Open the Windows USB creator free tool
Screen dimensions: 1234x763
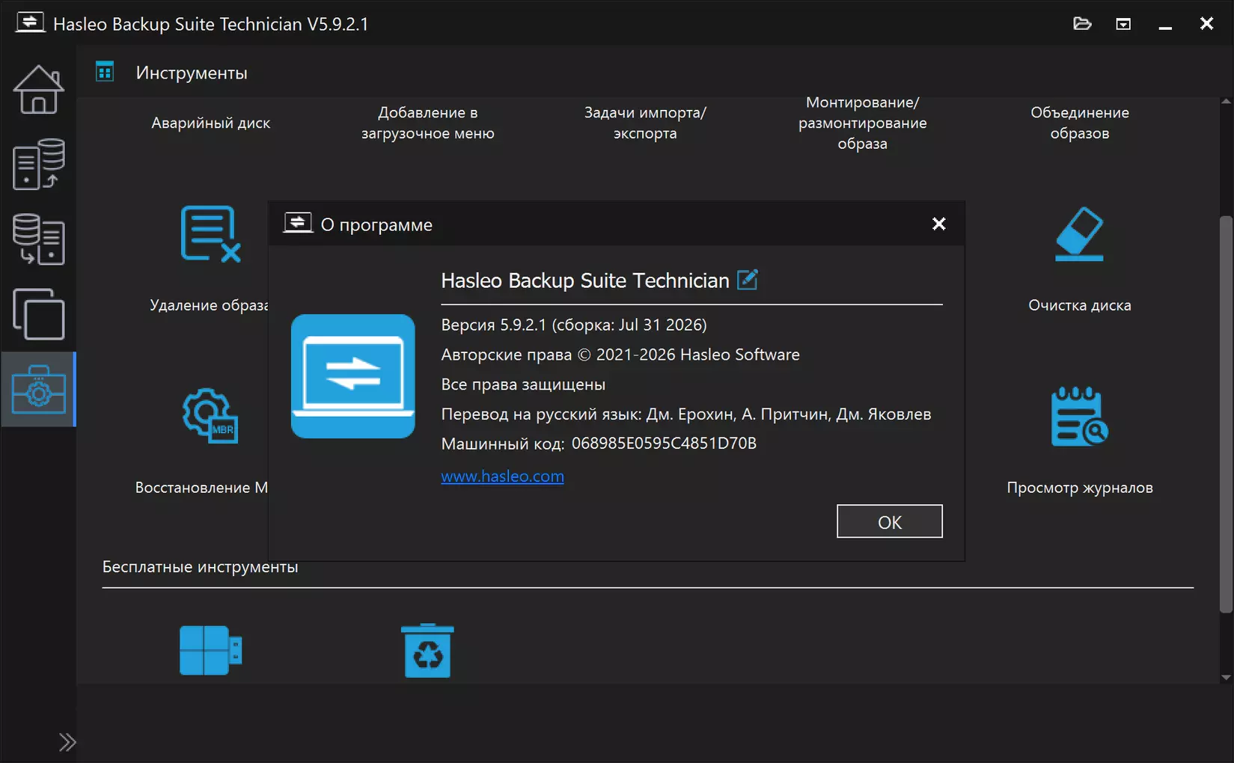coord(210,650)
